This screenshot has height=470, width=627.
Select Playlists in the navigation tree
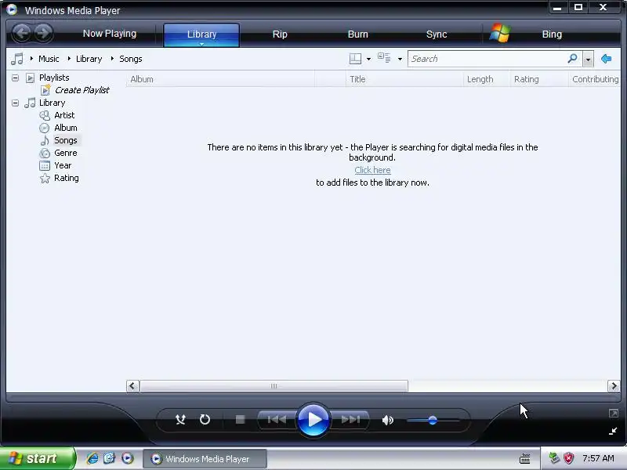pyautogui.click(x=54, y=78)
